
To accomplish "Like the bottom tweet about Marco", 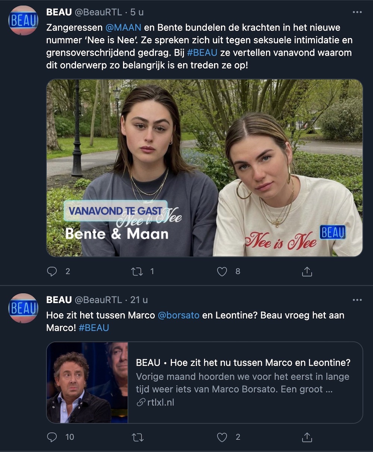I will pyautogui.click(x=222, y=437).
